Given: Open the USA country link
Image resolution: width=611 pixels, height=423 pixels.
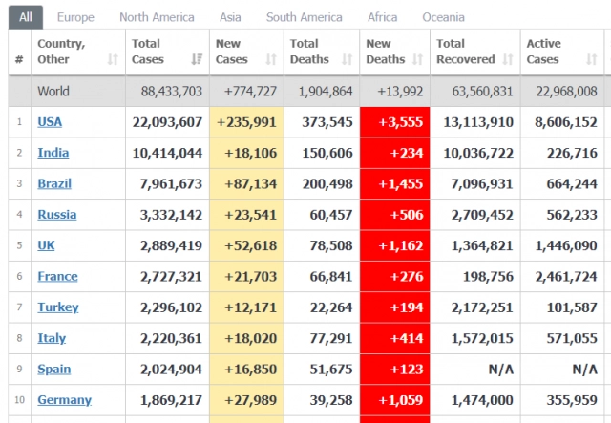Looking at the screenshot, I should pos(50,122).
